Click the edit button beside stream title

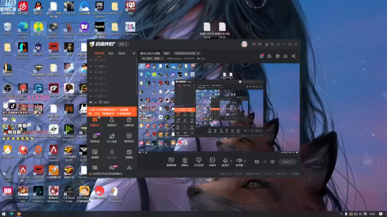[x=166, y=53]
